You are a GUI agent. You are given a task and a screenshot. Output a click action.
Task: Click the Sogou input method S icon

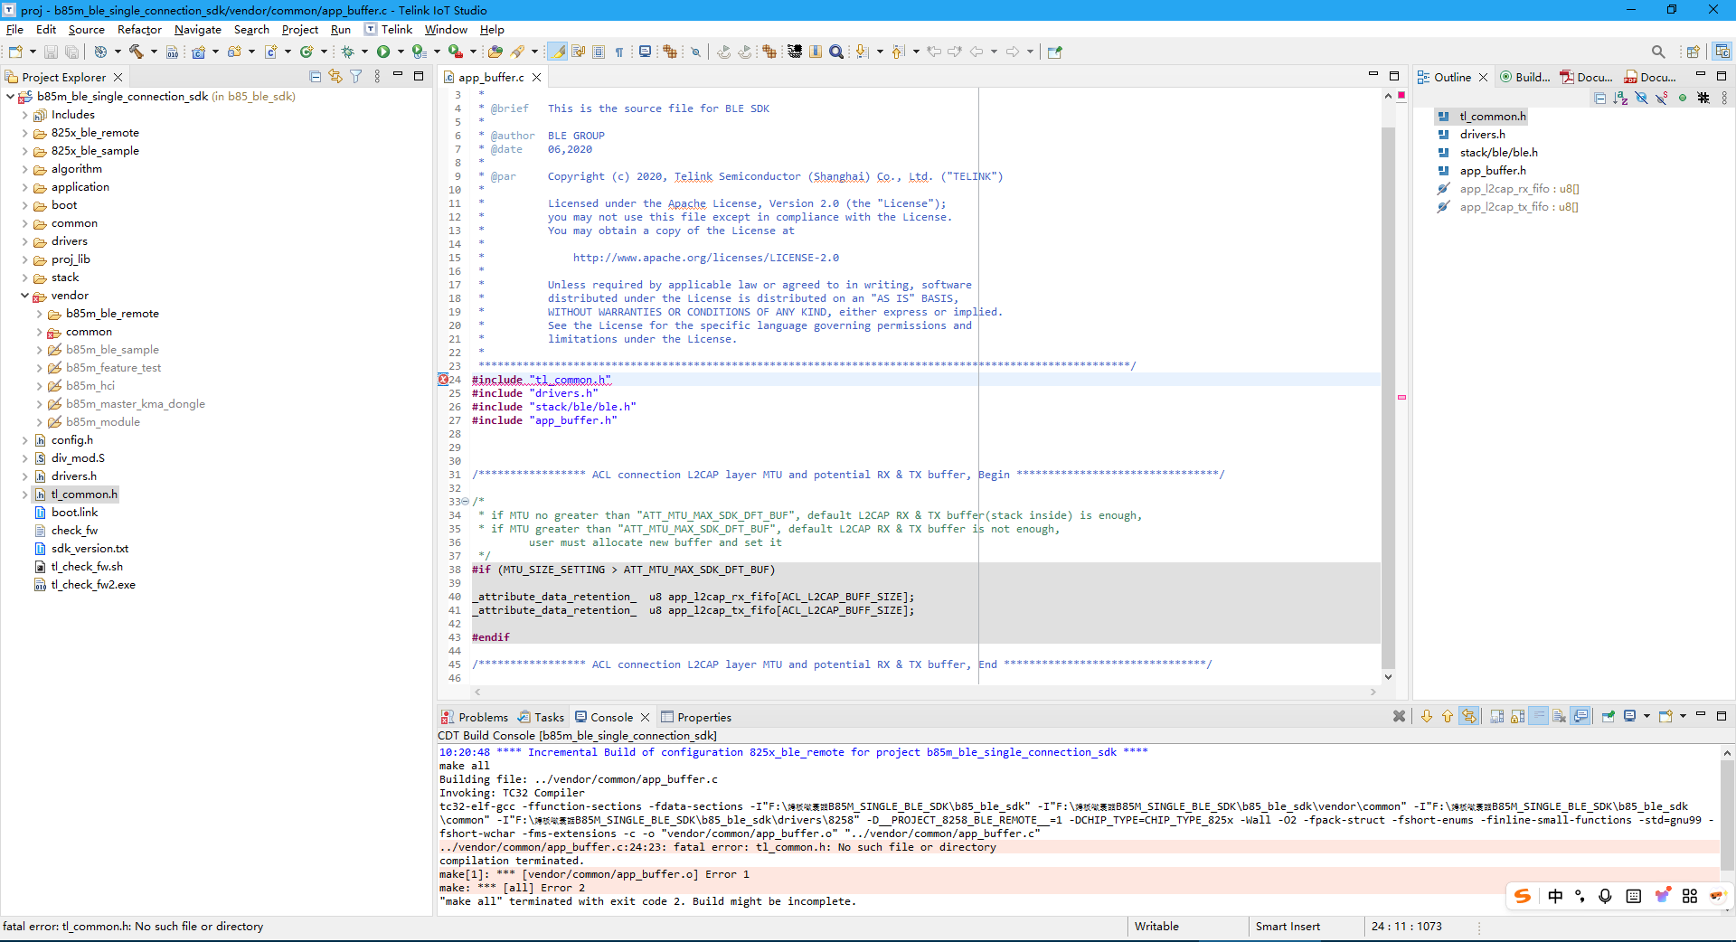1523,896
